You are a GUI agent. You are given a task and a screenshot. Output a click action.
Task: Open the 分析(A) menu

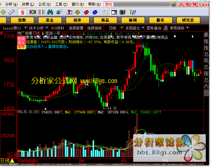11,4
